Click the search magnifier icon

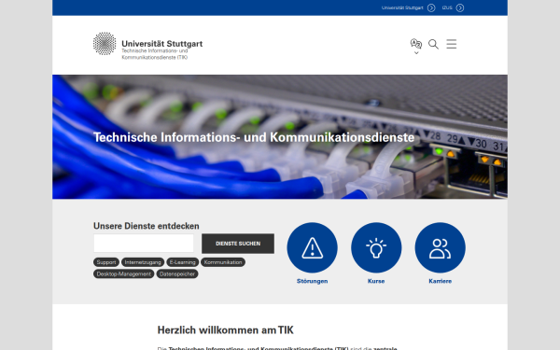pyautogui.click(x=433, y=44)
